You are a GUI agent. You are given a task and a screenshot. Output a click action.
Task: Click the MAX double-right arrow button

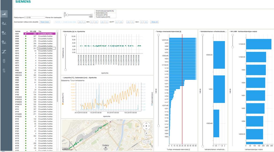(x=146, y=22)
